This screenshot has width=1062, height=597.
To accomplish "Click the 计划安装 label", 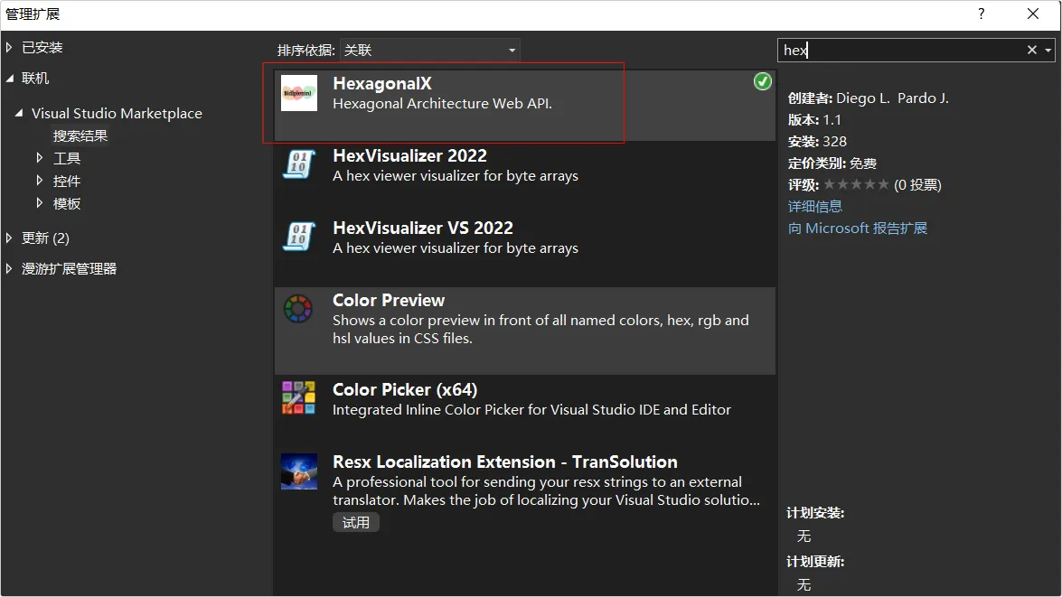I will [815, 513].
